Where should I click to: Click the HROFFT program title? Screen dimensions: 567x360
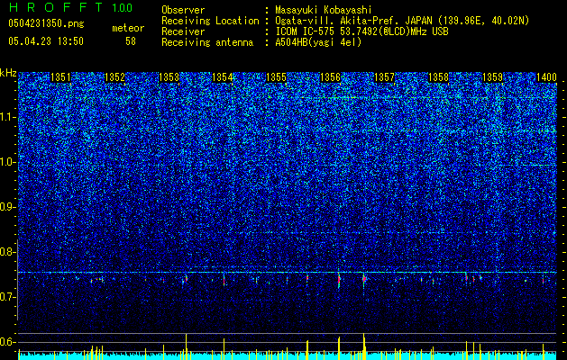[57, 7]
